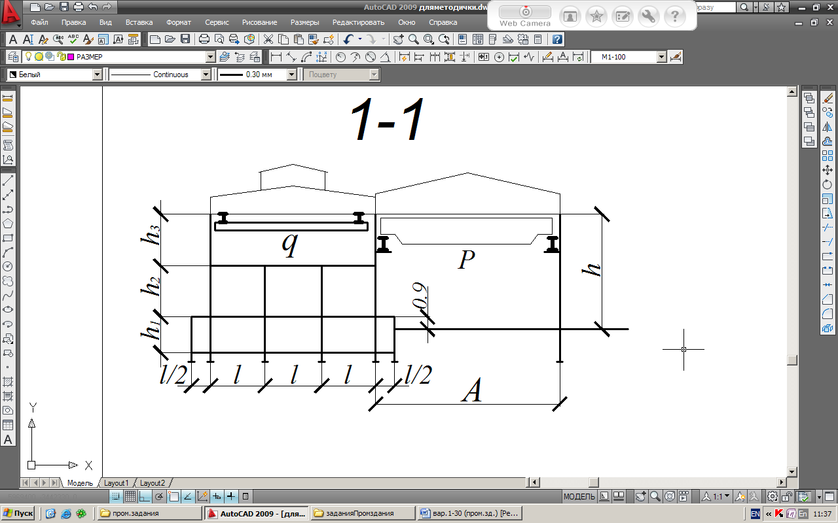Click the Dimension Text Edit icon
This screenshot has width=838, height=523.
(x=563, y=57)
